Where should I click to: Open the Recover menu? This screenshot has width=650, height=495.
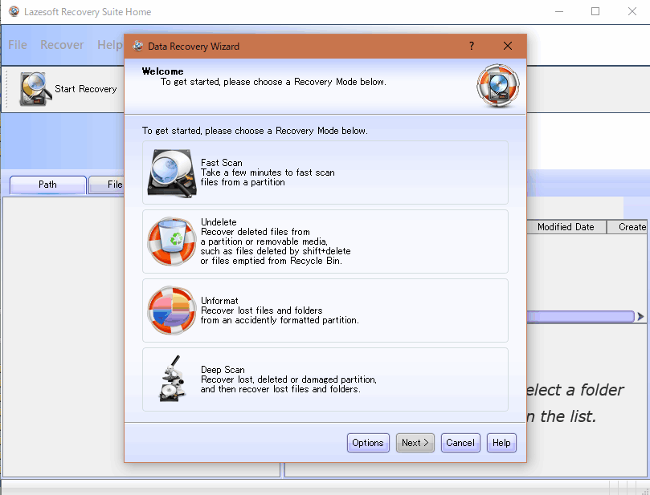[x=62, y=45]
